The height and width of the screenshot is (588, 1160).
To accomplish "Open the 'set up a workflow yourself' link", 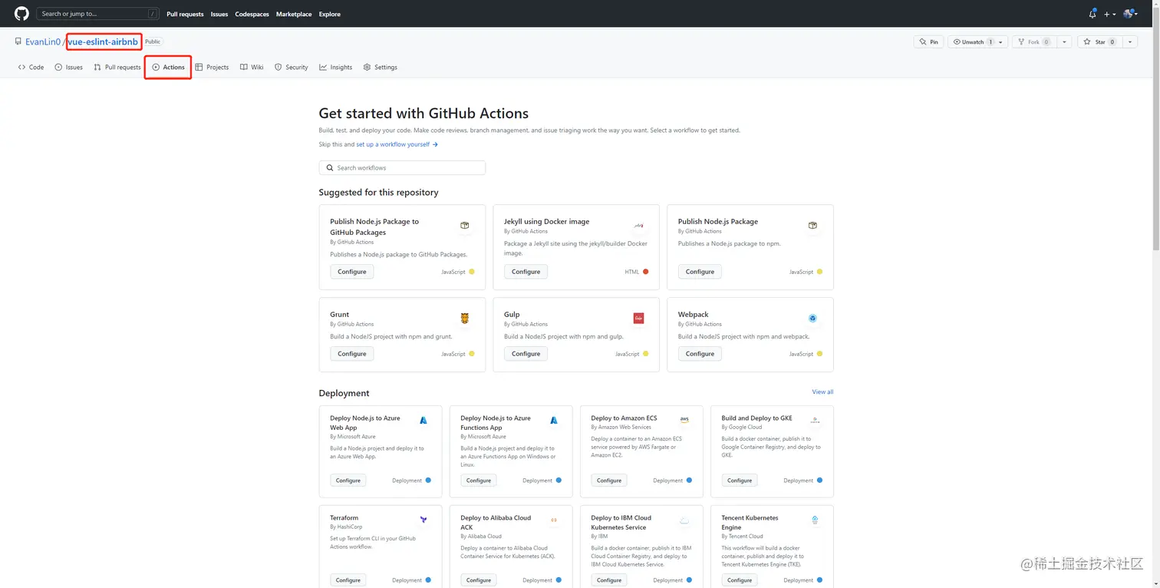I will point(393,144).
